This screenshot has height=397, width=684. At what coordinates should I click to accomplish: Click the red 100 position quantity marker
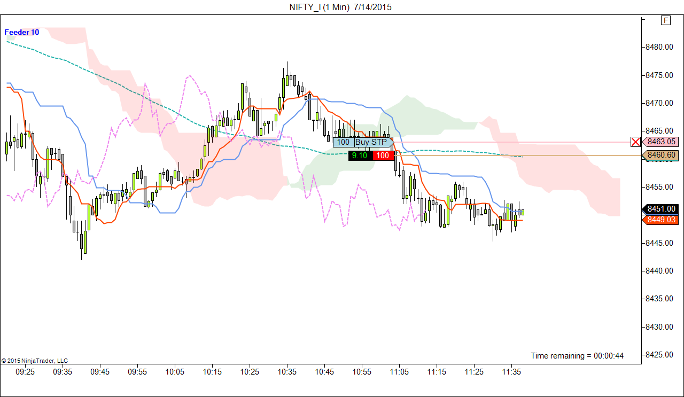pyautogui.click(x=383, y=155)
